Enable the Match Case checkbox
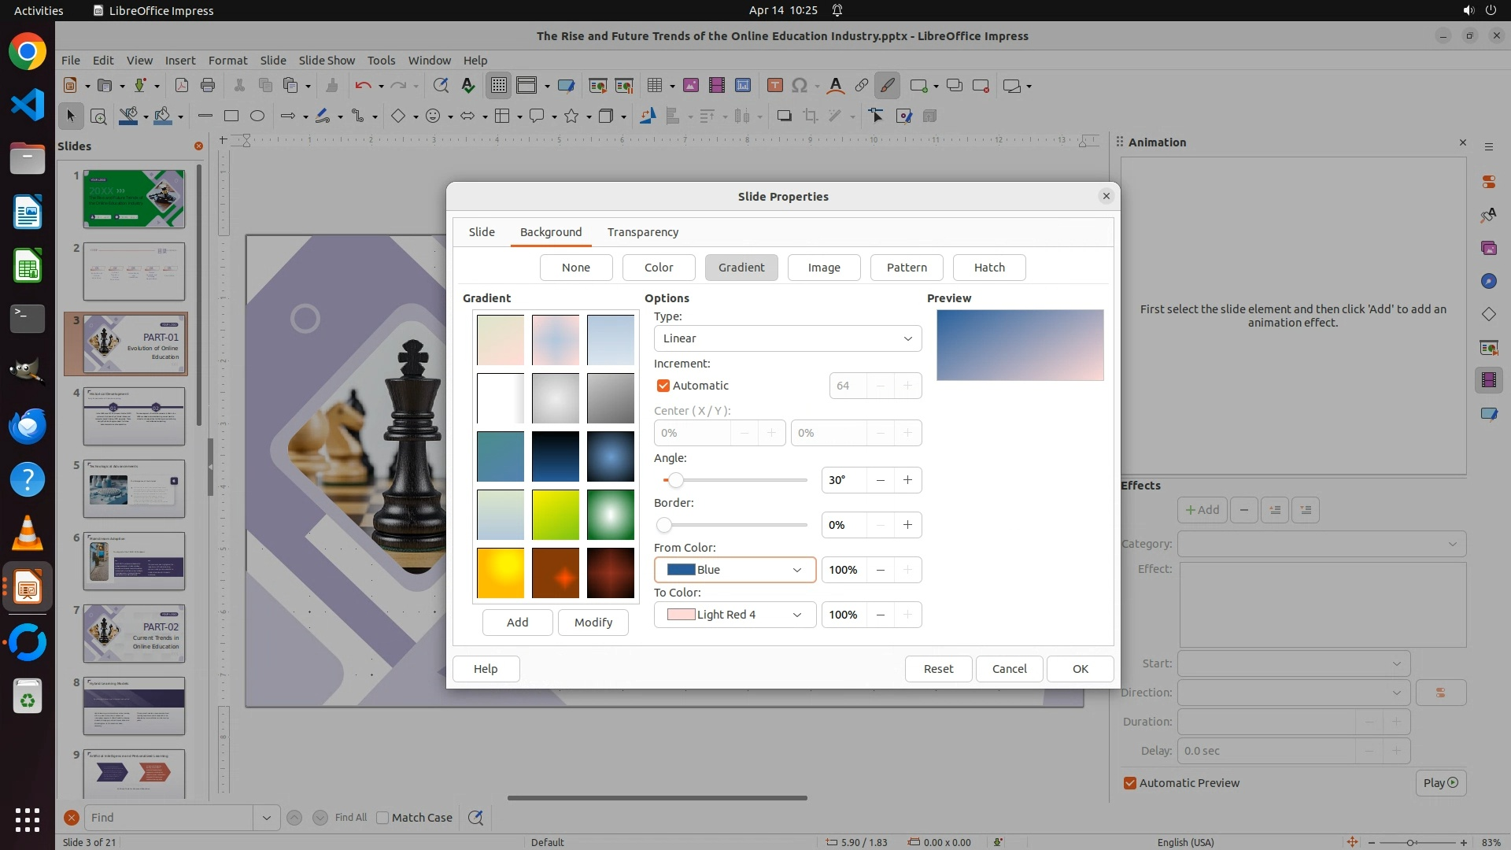1511x850 pixels. point(383,818)
